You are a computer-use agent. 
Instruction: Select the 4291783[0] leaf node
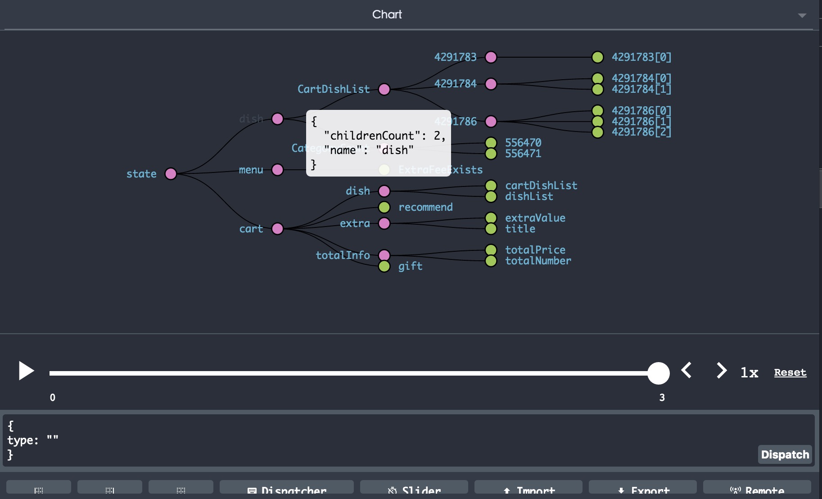(x=598, y=57)
